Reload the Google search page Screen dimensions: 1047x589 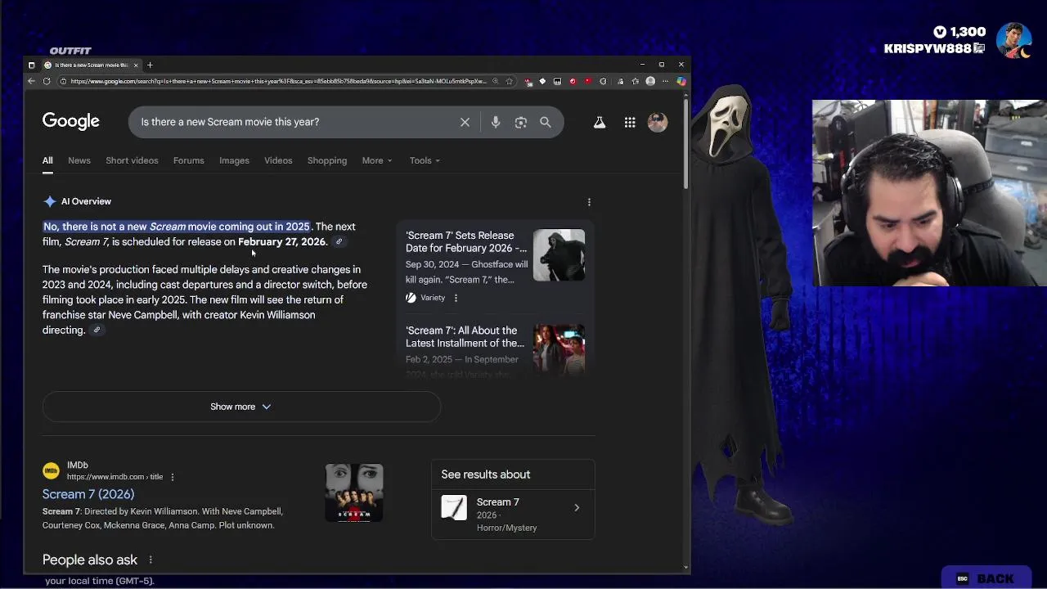point(47,81)
